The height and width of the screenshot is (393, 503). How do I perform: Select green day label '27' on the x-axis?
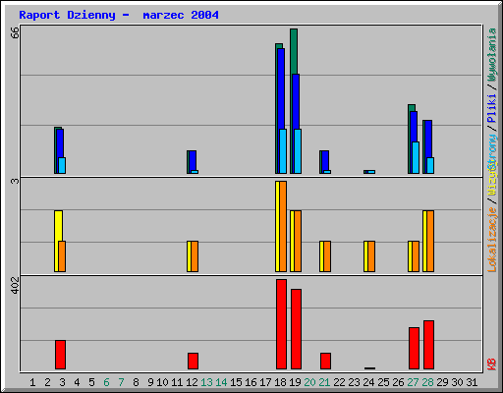point(413,382)
